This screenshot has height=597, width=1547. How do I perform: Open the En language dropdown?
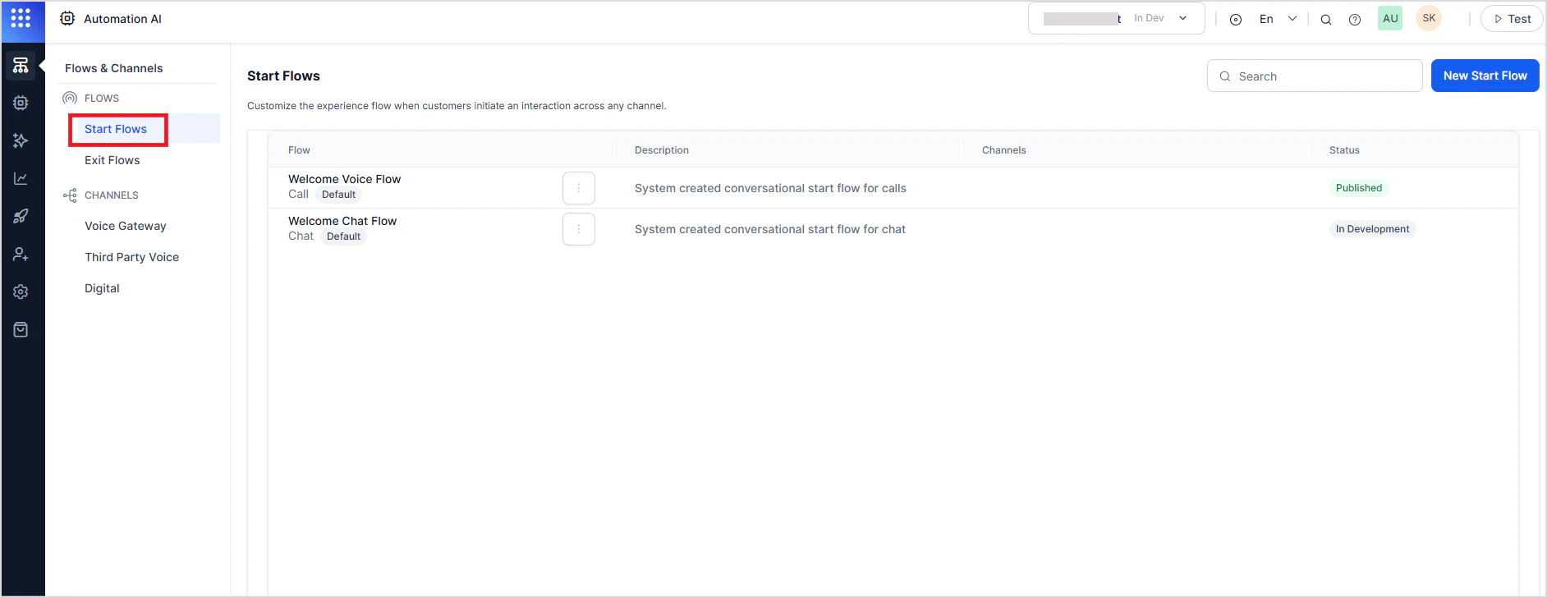tap(1278, 19)
